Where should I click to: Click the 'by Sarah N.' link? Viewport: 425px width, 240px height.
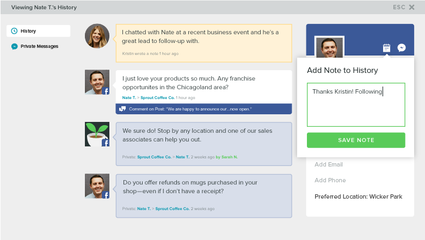pos(226,157)
